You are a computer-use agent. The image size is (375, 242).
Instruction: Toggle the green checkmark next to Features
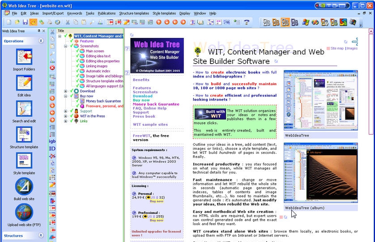tap(72, 41)
